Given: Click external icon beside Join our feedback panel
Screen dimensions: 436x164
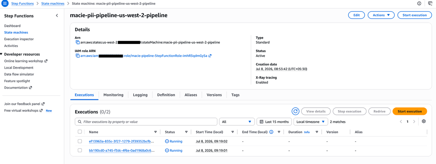Looking at the screenshot, I should [43, 104].
